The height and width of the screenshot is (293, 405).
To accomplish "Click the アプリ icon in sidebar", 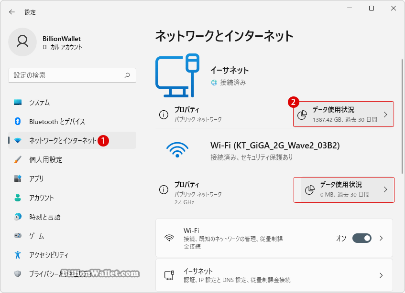I will (x=18, y=178).
